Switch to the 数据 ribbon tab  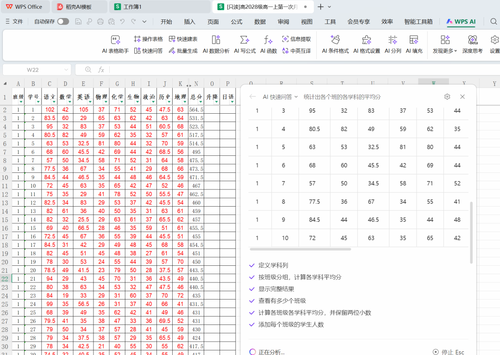259,21
